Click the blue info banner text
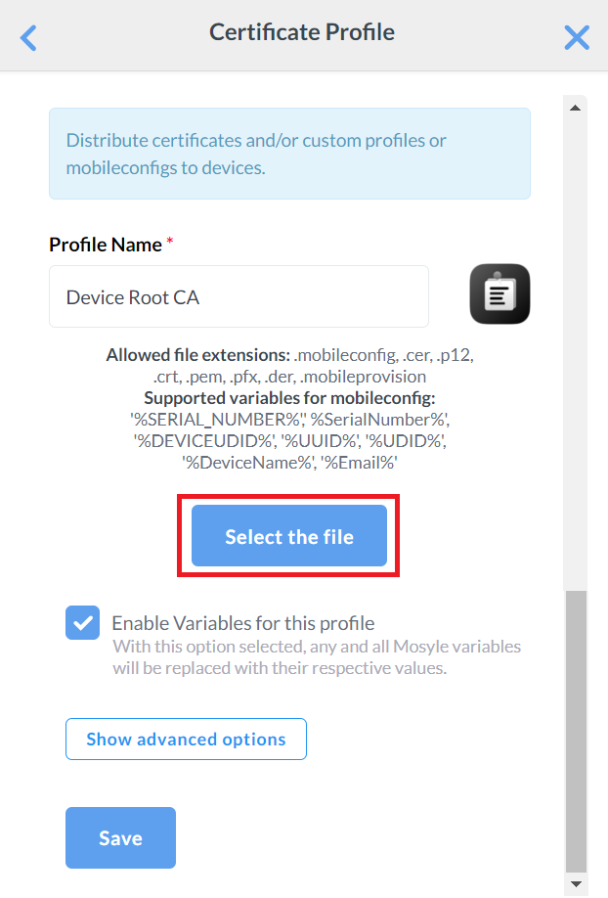The height and width of the screenshot is (898, 608). click(256, 154)
